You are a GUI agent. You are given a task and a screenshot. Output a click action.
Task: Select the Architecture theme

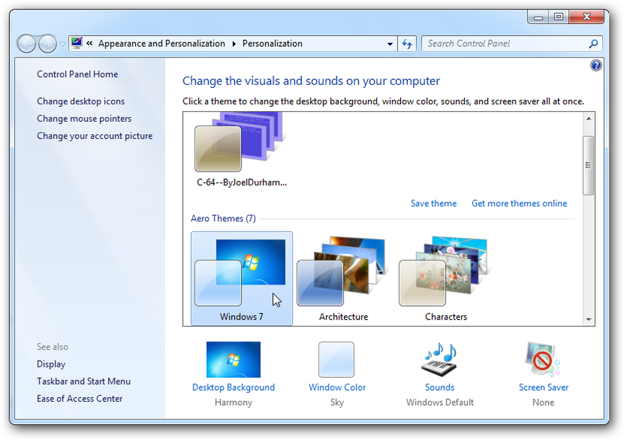point(343,278)
